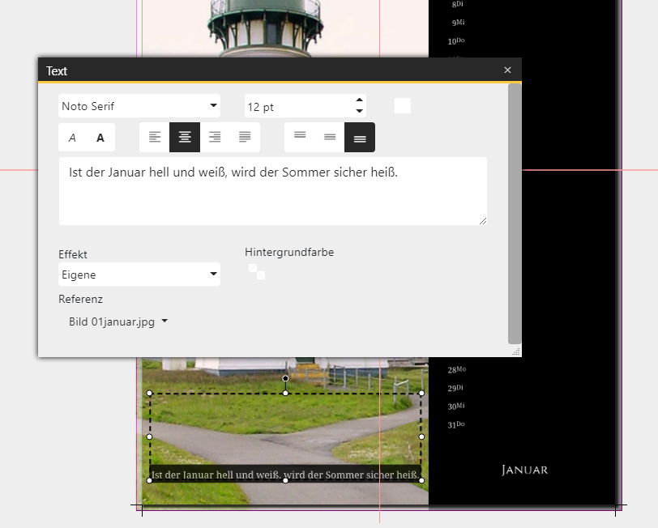This screenshot has width=658, height=528.
Task: Set vertical alignment to middle
Action: (x=330, y=138)
